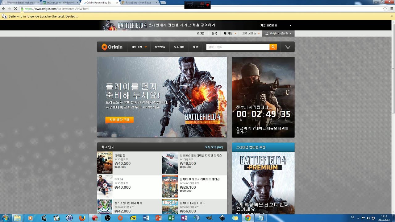Image resolution: width=395 pixels, height=222 pixels.
Task: Click the red recording overlay button
Action: (208, 5)
